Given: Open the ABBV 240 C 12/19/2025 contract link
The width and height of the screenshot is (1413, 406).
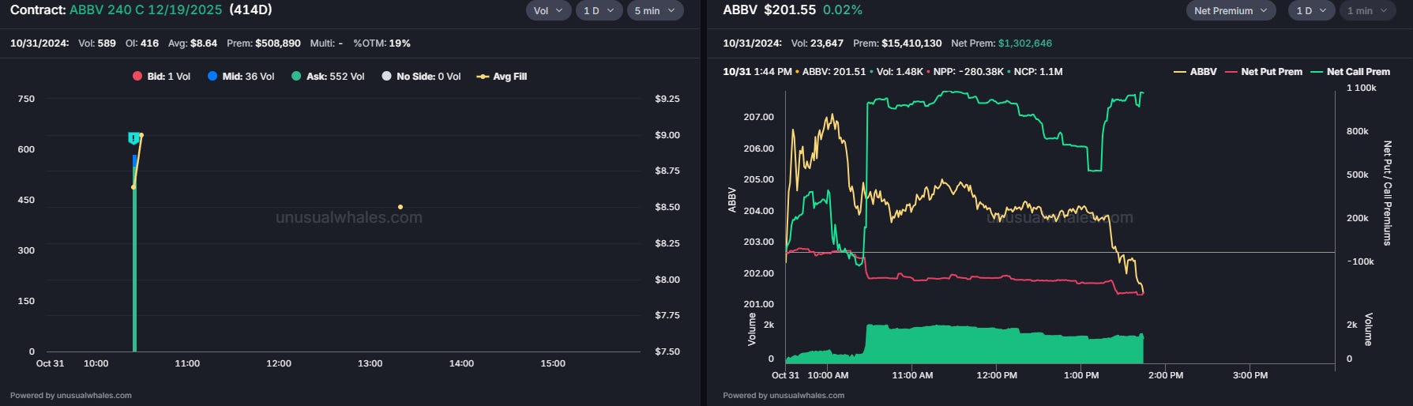Looking at the screenshot, I should pyautogui.click(x=145, y=10).
